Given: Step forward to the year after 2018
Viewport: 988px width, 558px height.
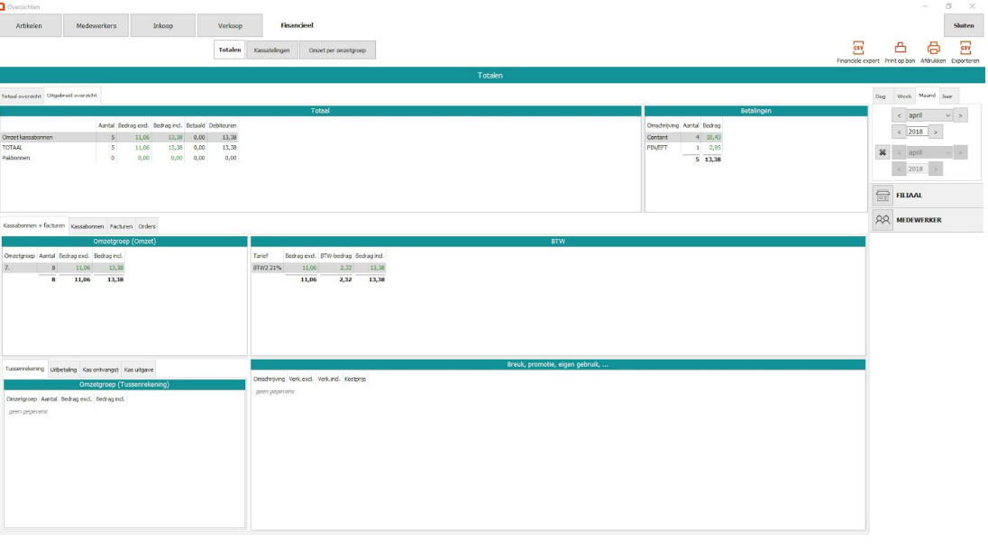Looking at the screenshot, I should point(936,133).
